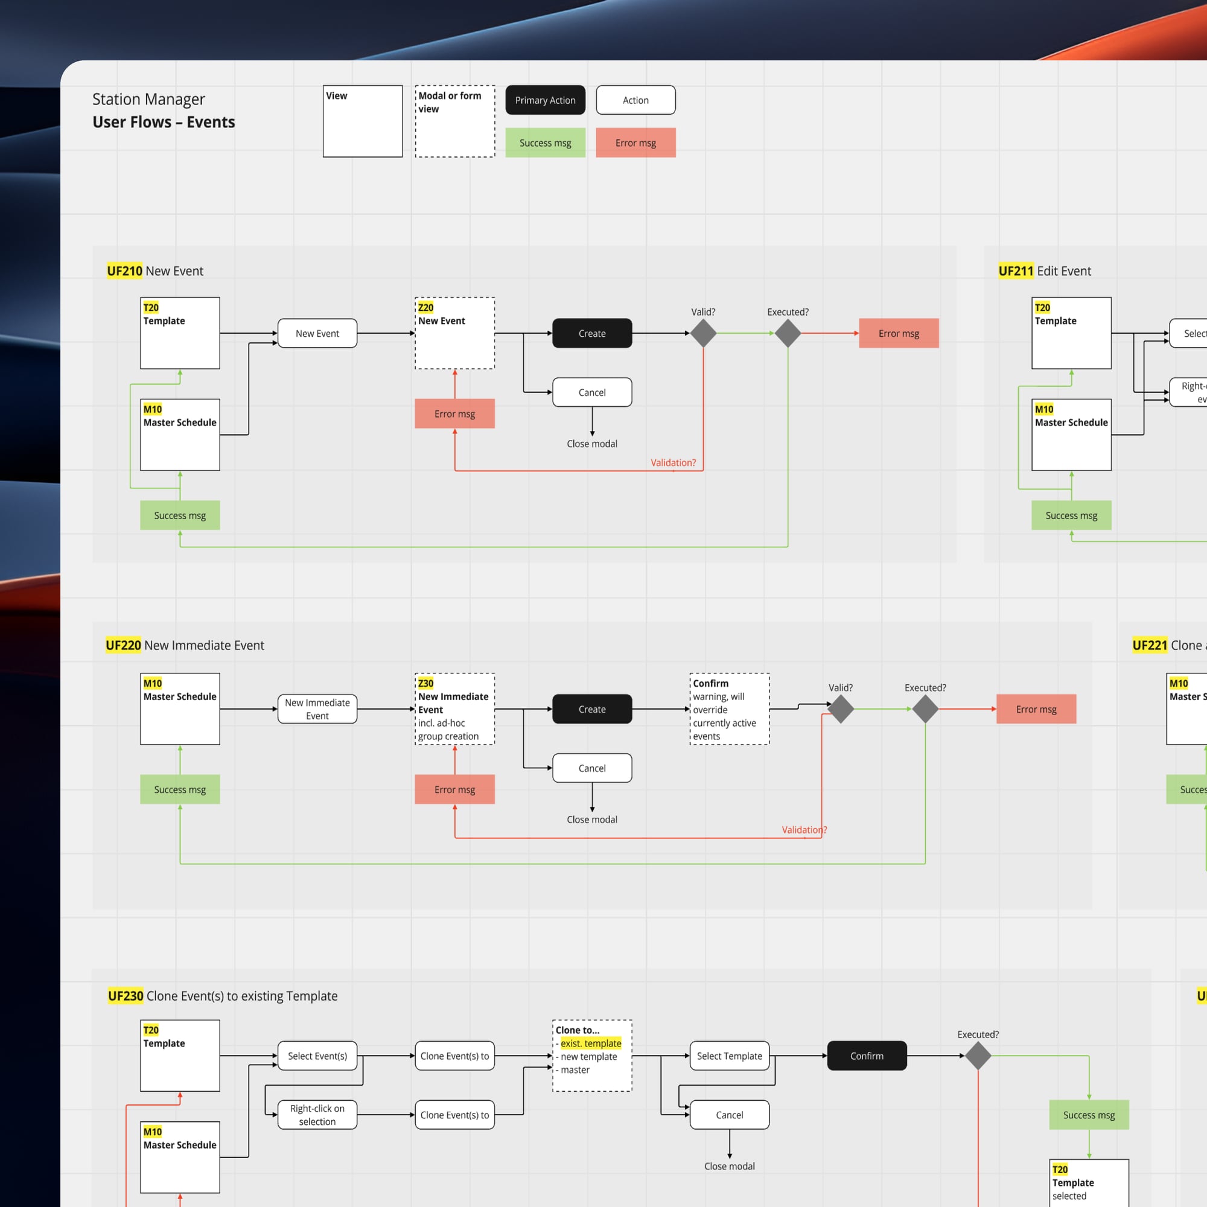Click the Success msg legend swatch
Image resolution: width=1207 pixels, height=1207 pixels.
coord(545,142)
